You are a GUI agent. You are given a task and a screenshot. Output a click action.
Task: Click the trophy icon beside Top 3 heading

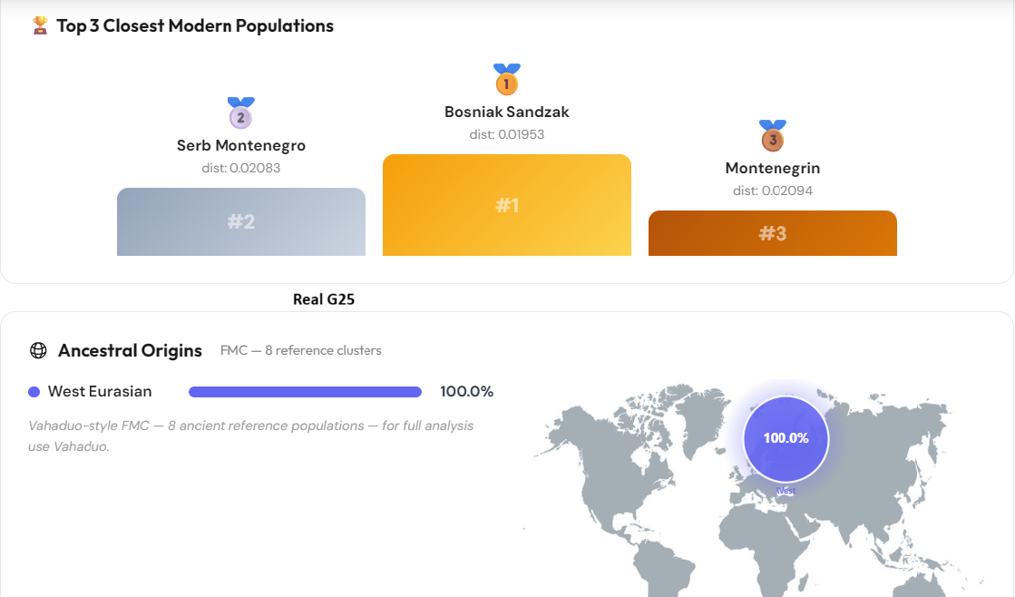pos(40,26)
